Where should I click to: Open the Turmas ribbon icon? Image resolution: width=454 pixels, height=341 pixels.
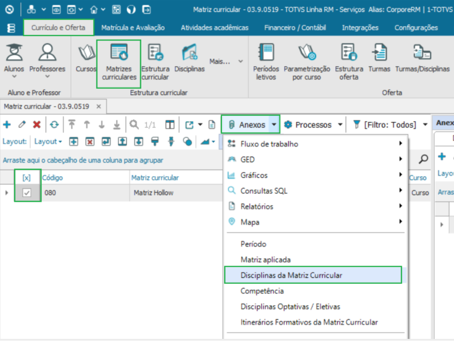(379, 58)
